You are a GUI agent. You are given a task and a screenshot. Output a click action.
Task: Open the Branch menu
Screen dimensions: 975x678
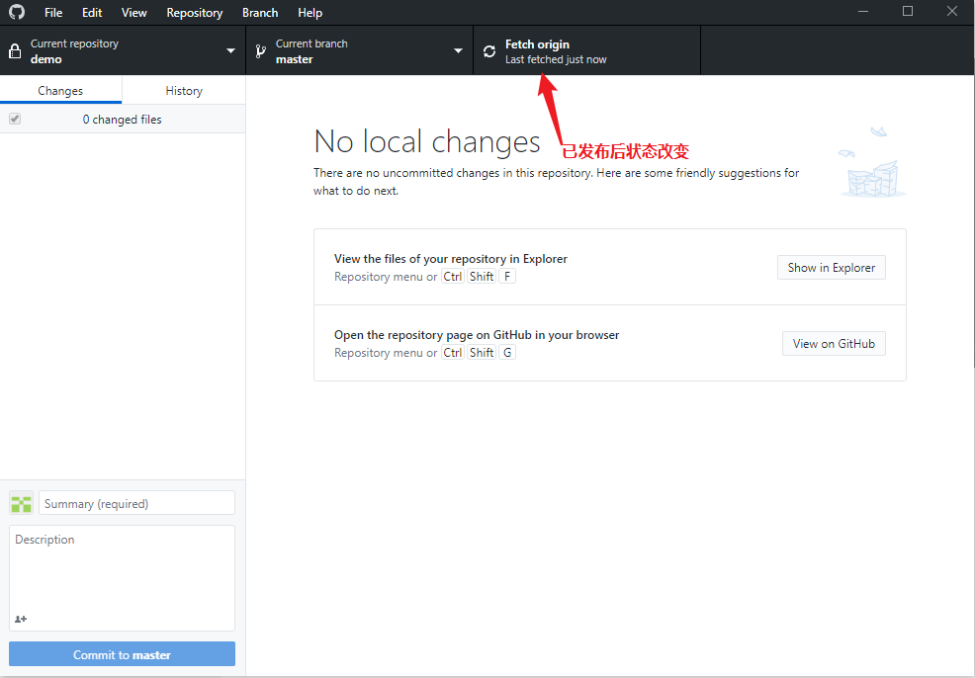[x=260, y=13]
